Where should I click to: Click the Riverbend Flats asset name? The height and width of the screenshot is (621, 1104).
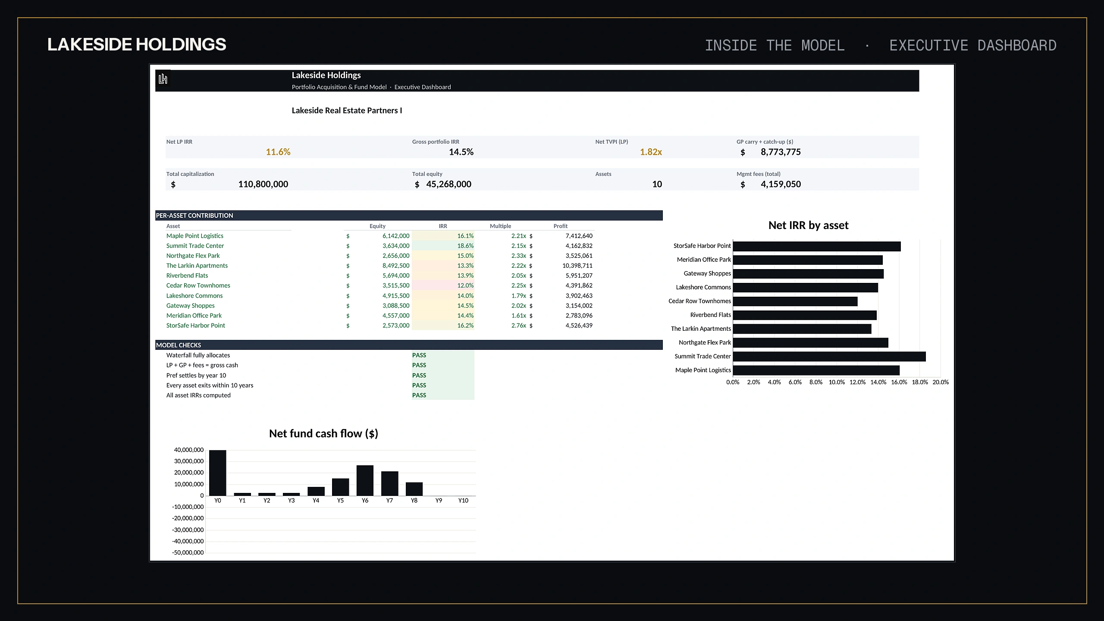click(x=187, y=276)
